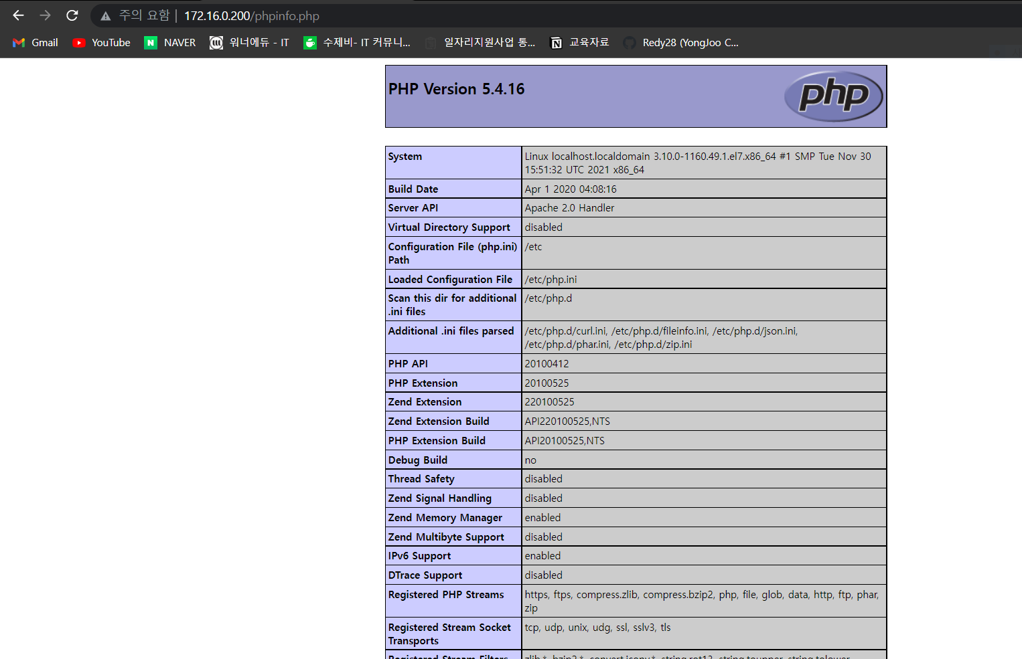The width and height of the screenshot is (1022, 659).
Task: Click the /etc configuration path value
Action: (534, 247)
